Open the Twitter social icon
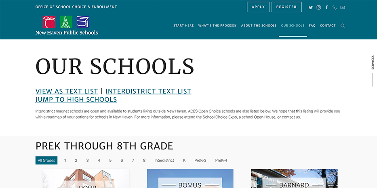The height and width of the screenshot is (188, 377). point(311,7)
